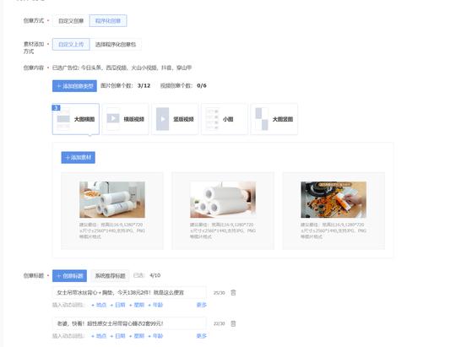Insert 年龄 keyword in second title

coord(156,336)
